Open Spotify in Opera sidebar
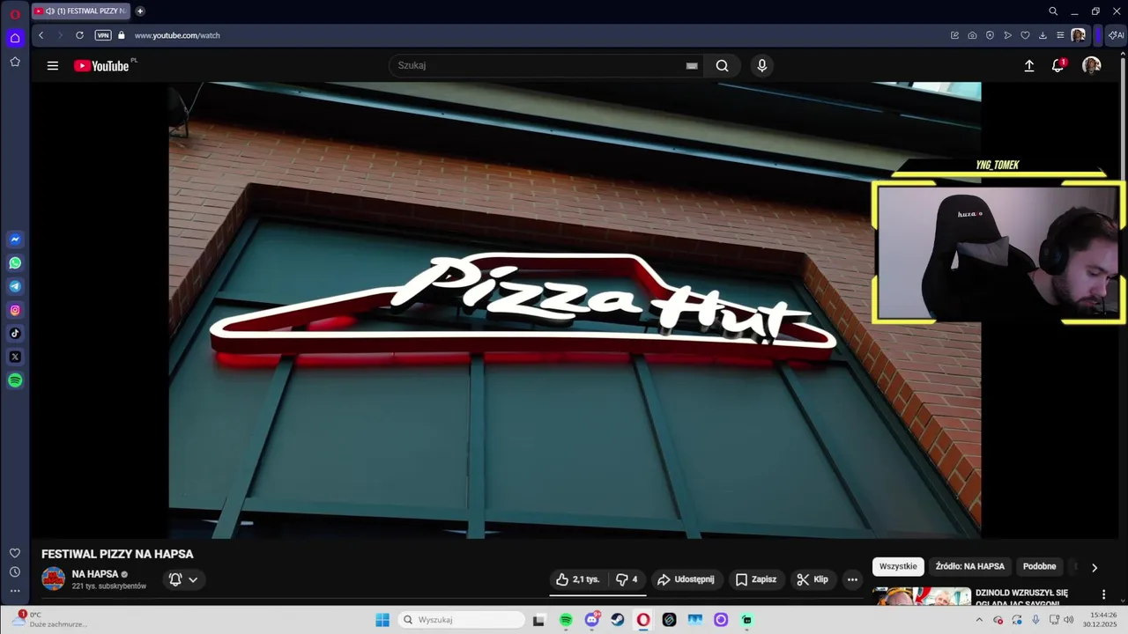This screenshot has height=634, width=1128. pos(15,380)
